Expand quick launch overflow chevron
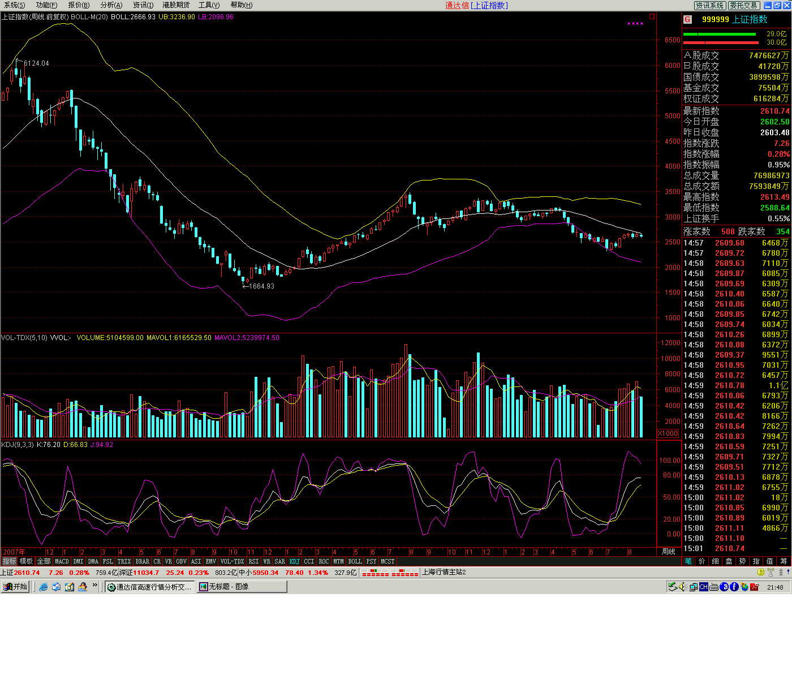 95,585
